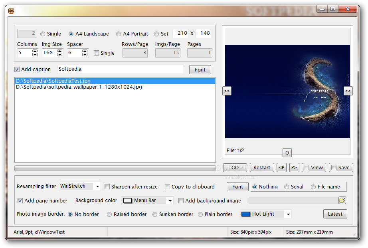Click the Columns input field showing 5
368x248 pixels.
pyautogui.click(x=25, y=53)
